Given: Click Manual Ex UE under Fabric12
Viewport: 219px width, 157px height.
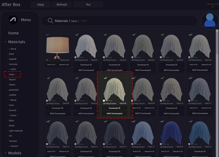Looking at the screenshot, I should coord(64,151).
